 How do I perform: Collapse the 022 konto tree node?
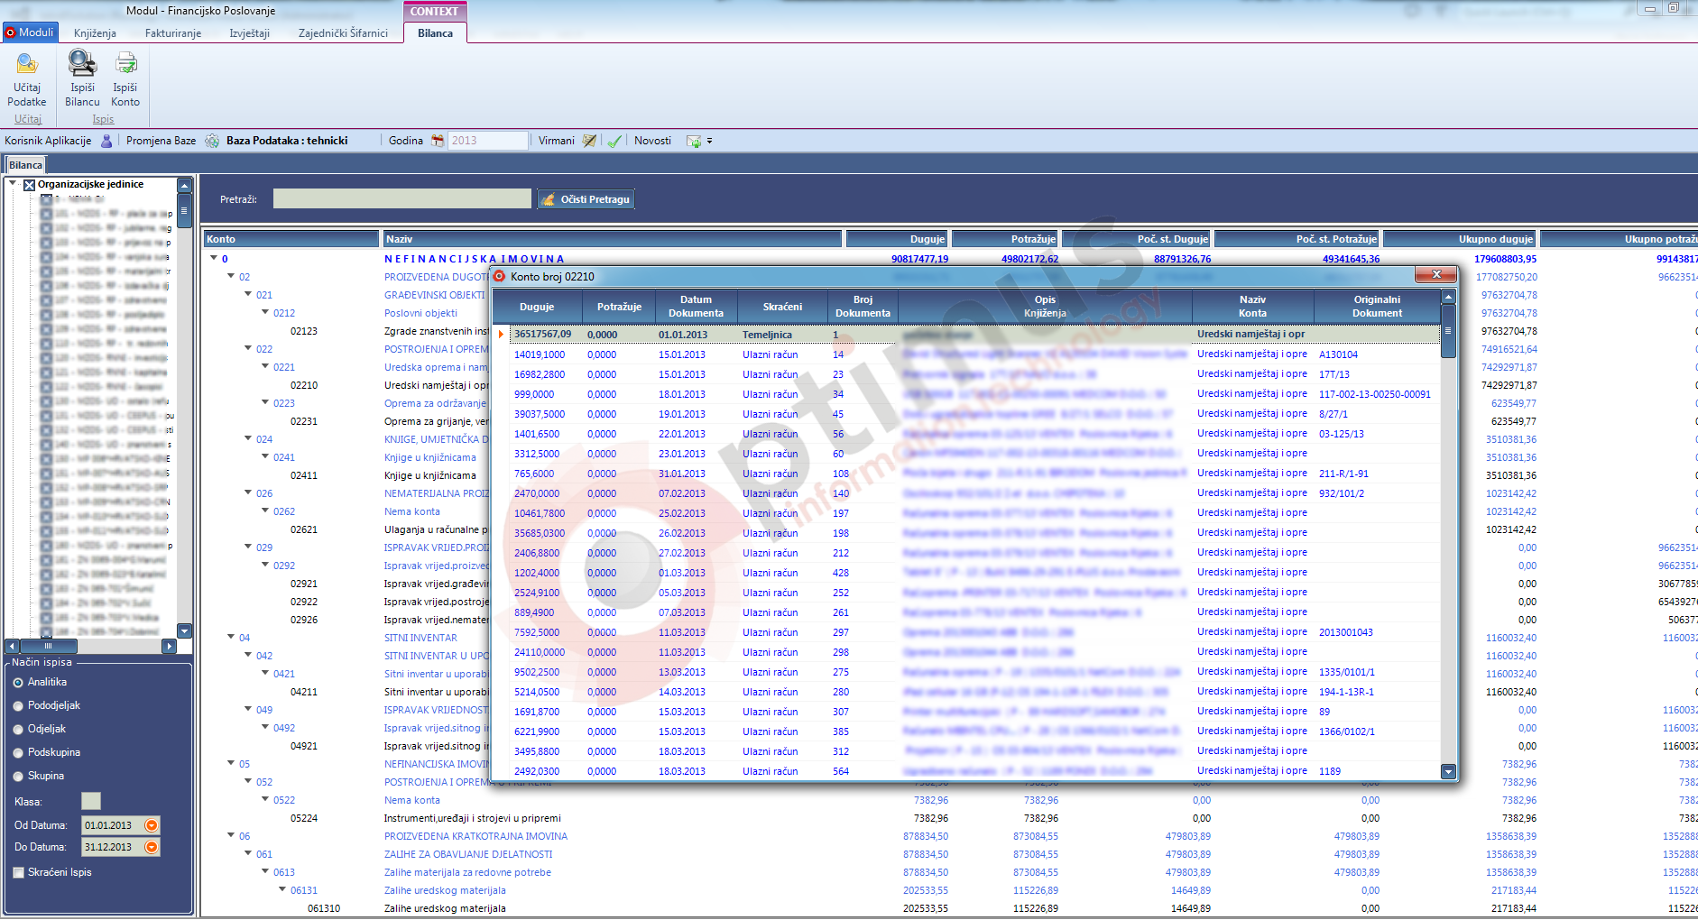point(248,348)
